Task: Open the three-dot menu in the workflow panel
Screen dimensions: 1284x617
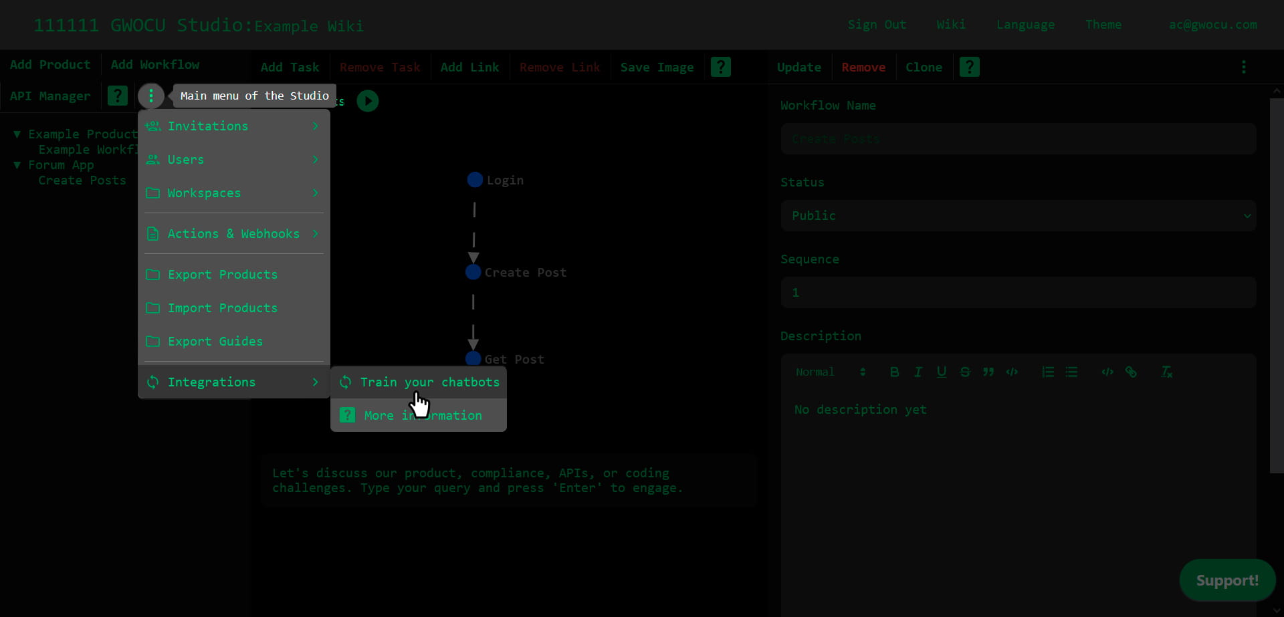Action: click(x=1244, y=67)
